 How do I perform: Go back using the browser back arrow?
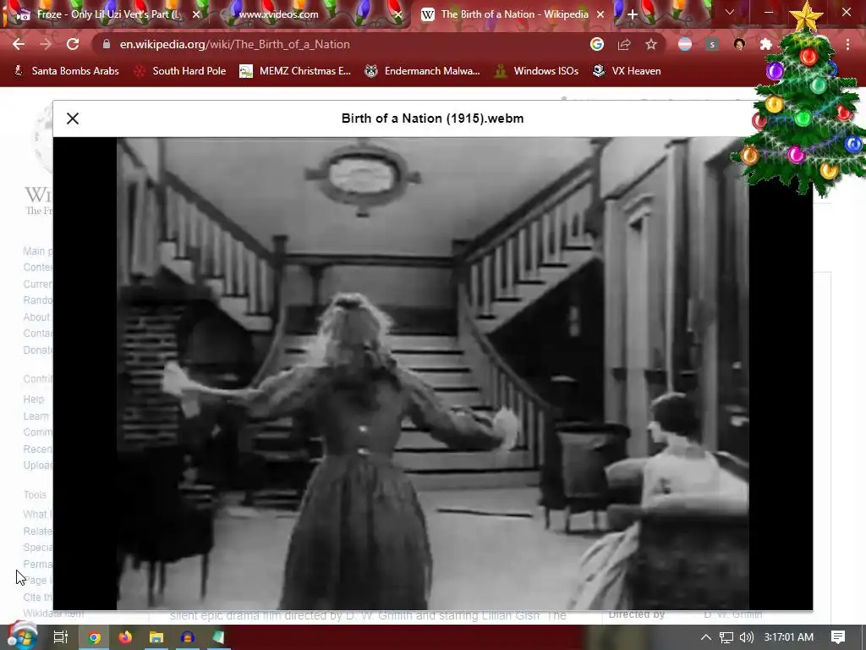point(19,44)
